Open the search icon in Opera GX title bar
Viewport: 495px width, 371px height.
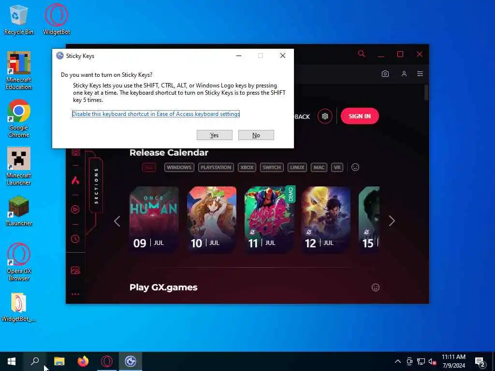362,54
